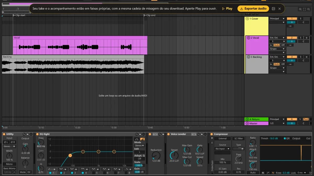
Task: Click the EQ Eight Scale 100 % field
Action: [x=139, y=165]
